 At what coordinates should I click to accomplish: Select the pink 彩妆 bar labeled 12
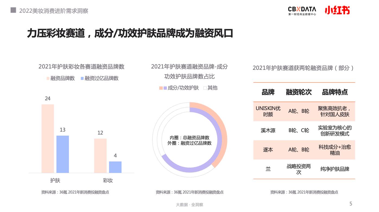pyautogui.click(x=100, y=155)
